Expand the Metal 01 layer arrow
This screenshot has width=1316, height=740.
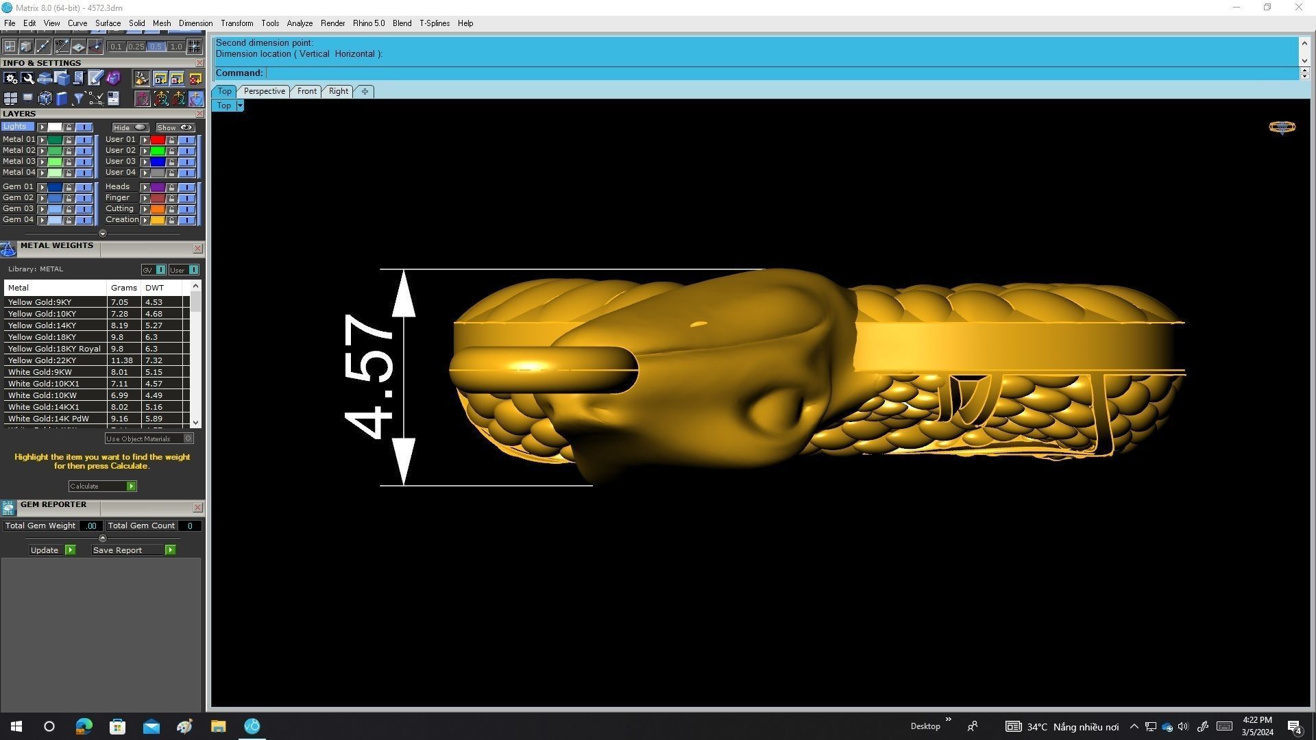coord(42,140)
